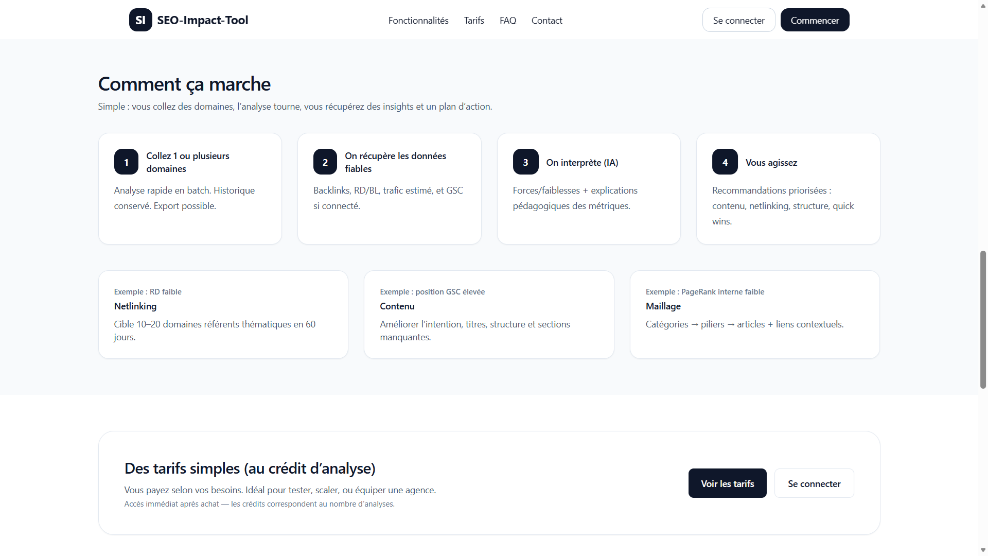The width and height of the screenshot is (988, 556).
Task: Click the step 1 number badge
Action: (126, 162)
